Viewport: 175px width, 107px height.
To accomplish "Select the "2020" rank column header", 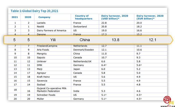I will pos(28,17).
